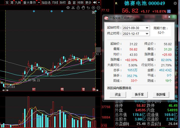Open the 终止时间 date dropdown arrow

147,34
